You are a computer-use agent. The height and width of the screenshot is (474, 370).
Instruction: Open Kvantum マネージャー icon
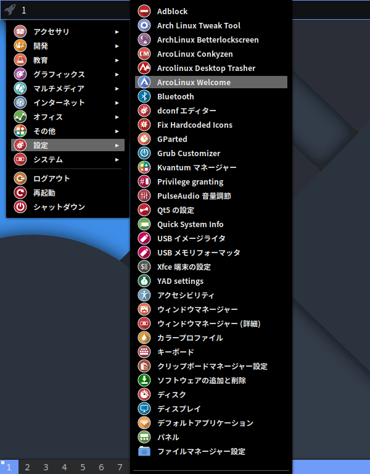pos(144,167)
